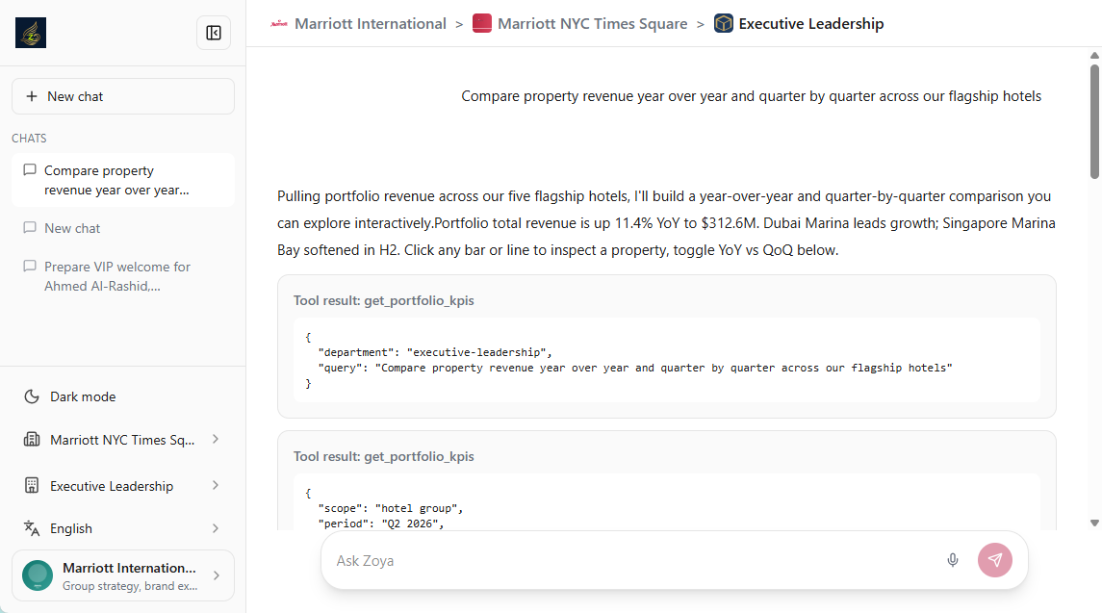The width and height of the screenshot is (1102, 613).
Task: Click the scrollbar up arrow
Action: pos(1094,56)
